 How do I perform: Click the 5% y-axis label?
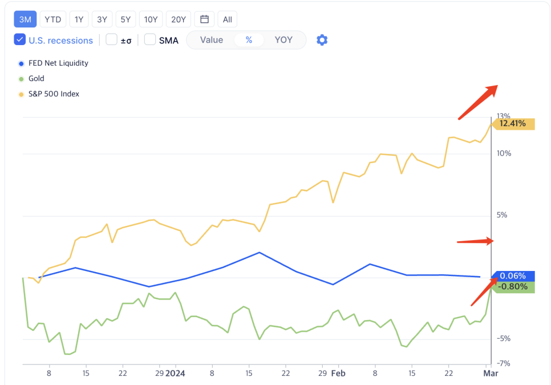click(x=502, y=215)
